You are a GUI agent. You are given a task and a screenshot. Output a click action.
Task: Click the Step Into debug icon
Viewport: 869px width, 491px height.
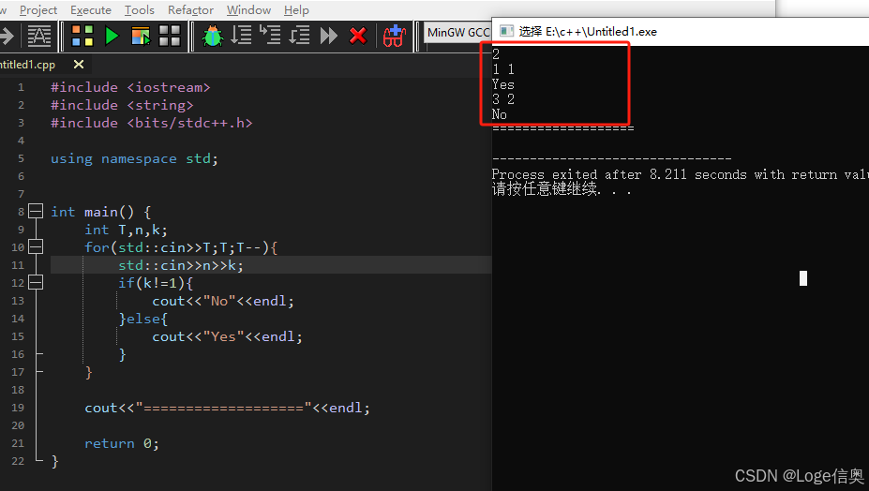271,36
